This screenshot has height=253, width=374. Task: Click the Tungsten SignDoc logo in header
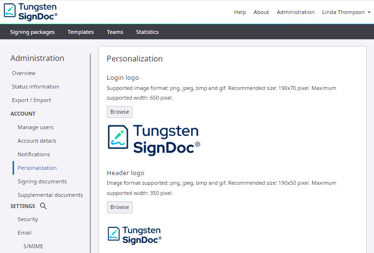tap(30, 12)
